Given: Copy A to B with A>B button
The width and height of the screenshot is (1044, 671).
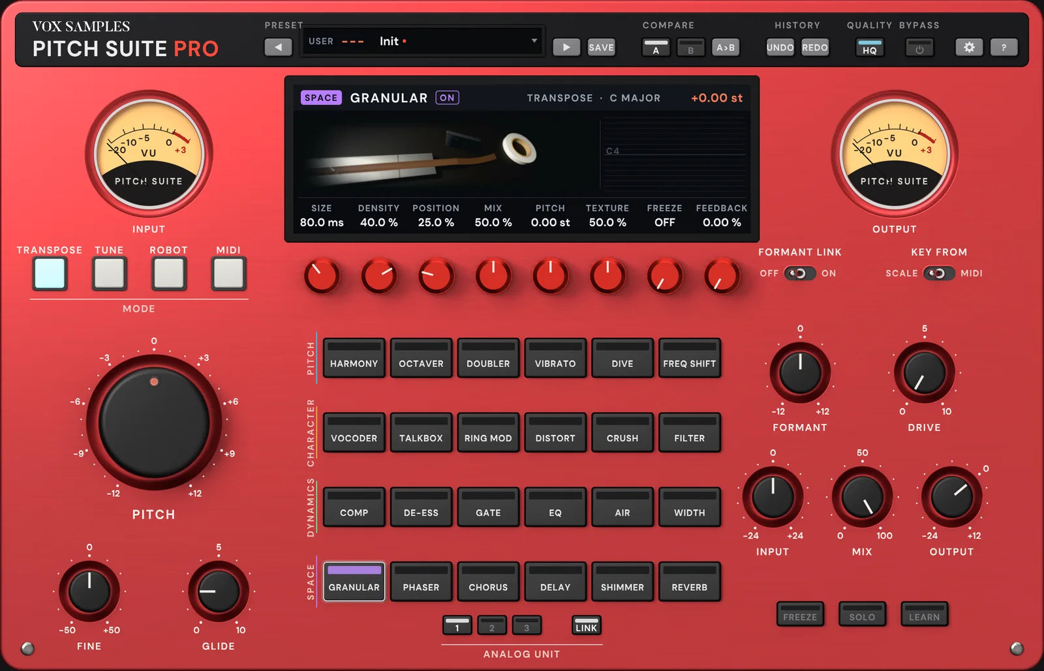Looking at the screenshot, I should click(x=726, y=47).
